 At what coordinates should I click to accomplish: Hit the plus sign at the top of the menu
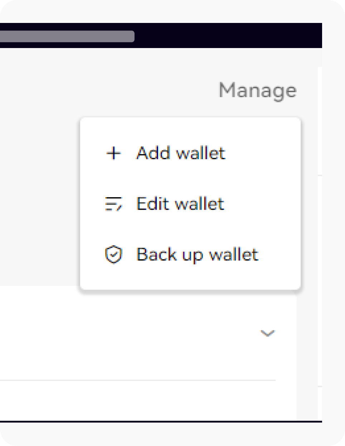tap(113, 153)
